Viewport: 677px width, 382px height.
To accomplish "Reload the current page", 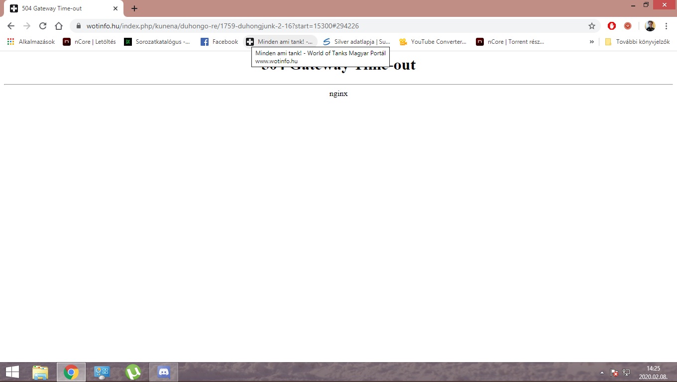I will pos(43,26).
